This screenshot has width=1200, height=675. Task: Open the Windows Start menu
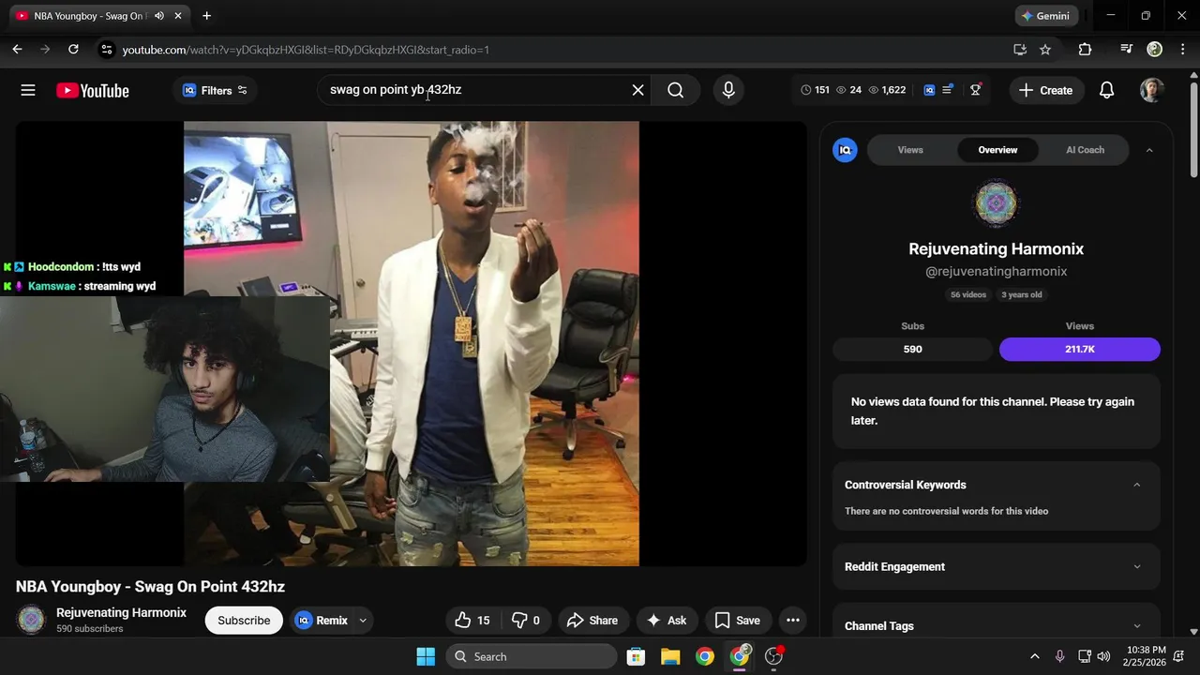pos(426,656)
